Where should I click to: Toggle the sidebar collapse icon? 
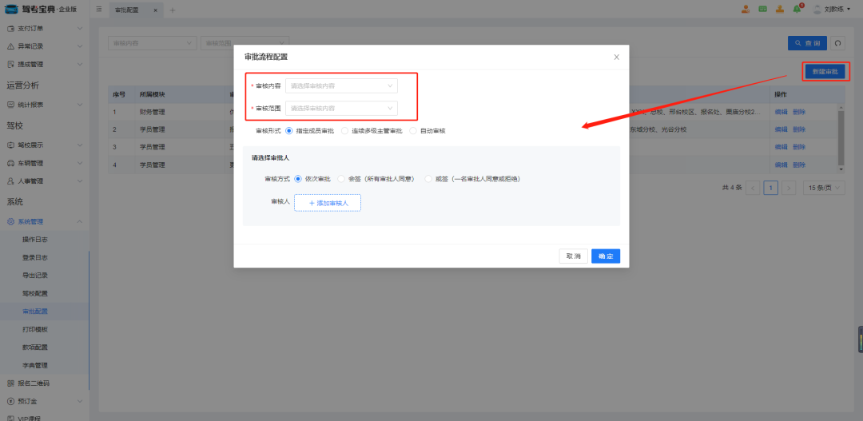coord(99,10)
